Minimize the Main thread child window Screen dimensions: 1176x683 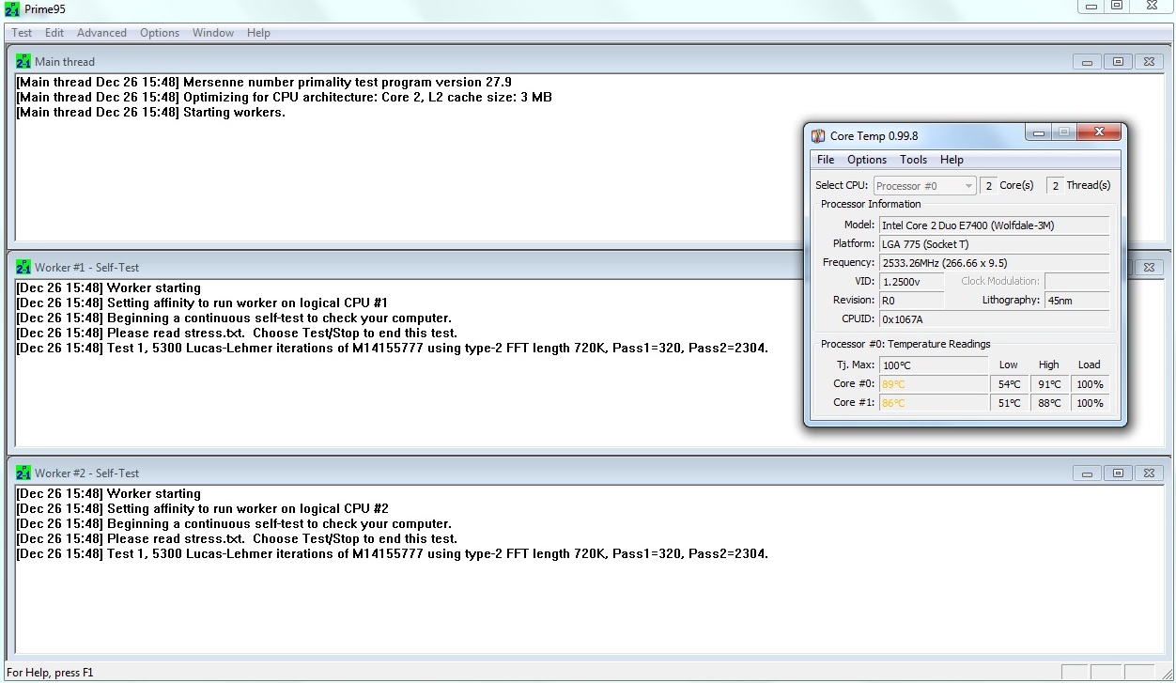coord(1087,62)
